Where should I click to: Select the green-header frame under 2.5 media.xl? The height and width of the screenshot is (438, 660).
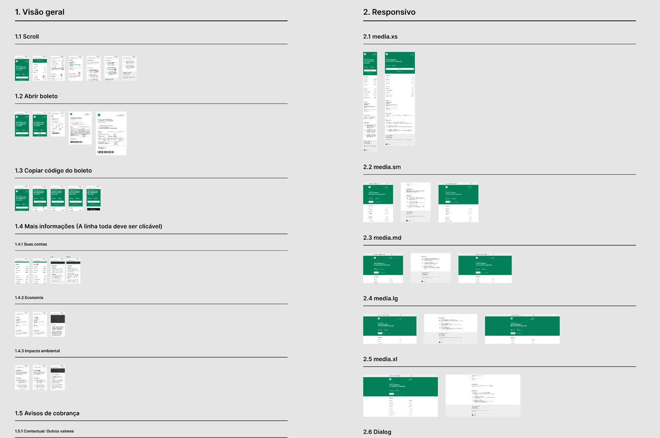coord(401,395)
